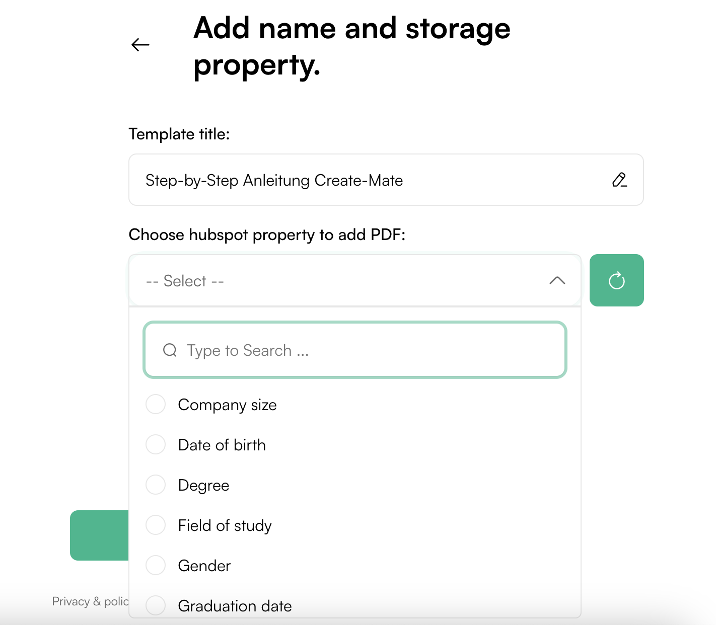The image size is (716, 625).
Task: Click the 'Gender' option text
Action: tap(204, 566)
